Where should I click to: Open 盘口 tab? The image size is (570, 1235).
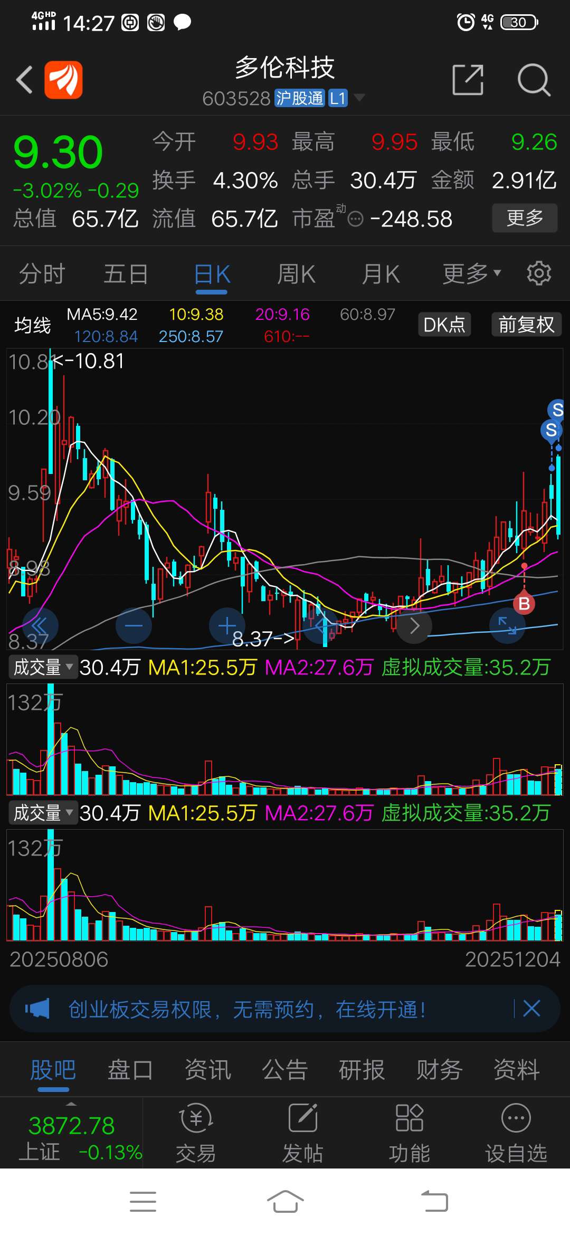[130, 1070]
